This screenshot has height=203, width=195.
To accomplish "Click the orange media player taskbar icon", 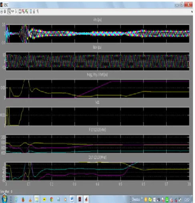I will pyautogui.click(x=65, y=199).
